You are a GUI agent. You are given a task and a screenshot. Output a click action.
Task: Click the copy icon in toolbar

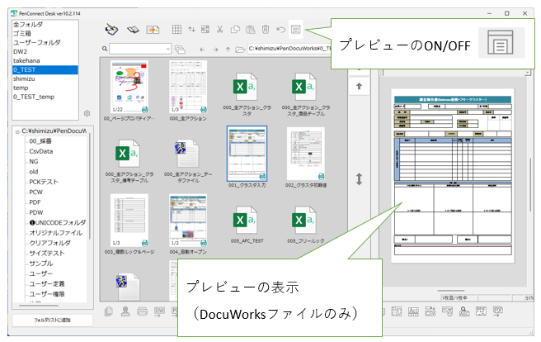click(236, 30)
